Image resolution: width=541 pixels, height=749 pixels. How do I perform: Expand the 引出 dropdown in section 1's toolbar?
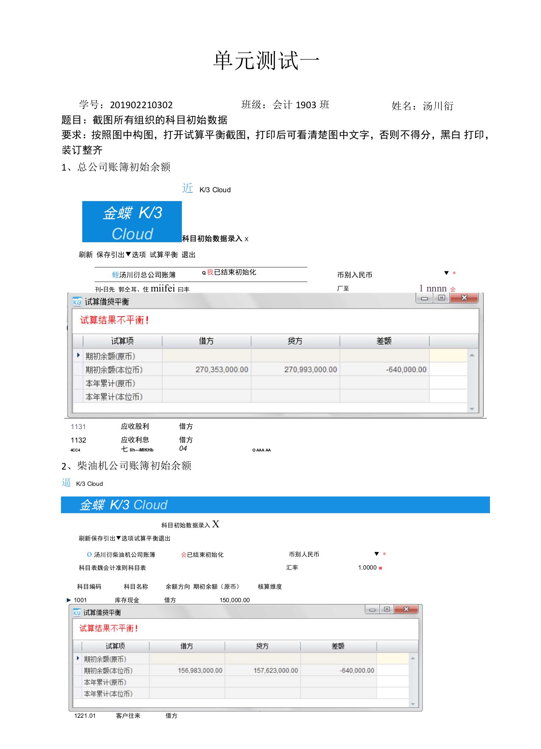click(x=128, y=254)
